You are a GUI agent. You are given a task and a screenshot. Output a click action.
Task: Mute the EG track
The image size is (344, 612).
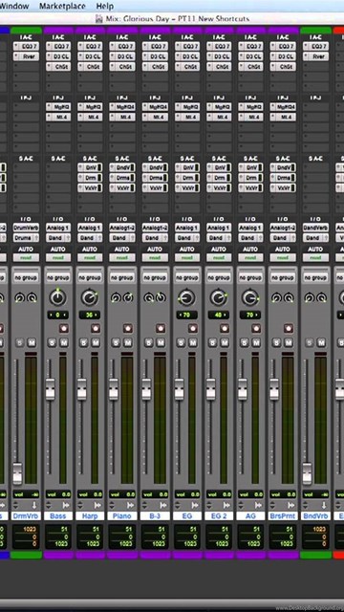193,342
